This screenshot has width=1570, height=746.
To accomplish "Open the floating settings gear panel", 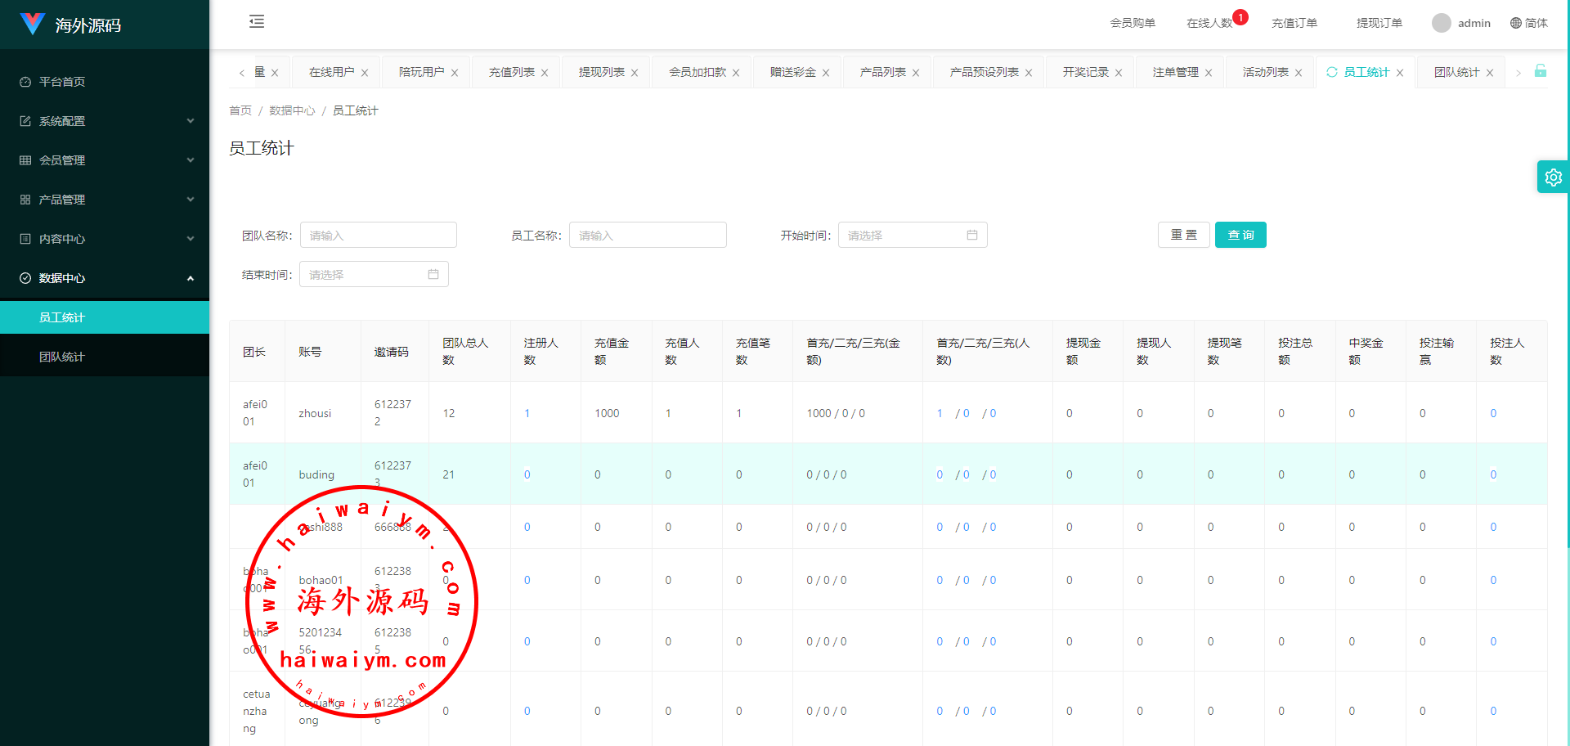I will point(1553,177).
